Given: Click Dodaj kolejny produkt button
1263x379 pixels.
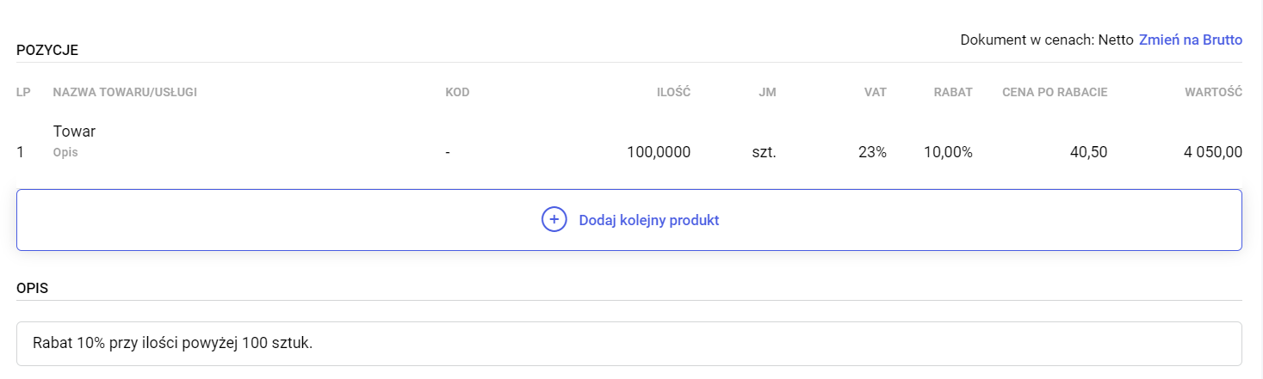Looking at the screenshot, I should (648, 220).
